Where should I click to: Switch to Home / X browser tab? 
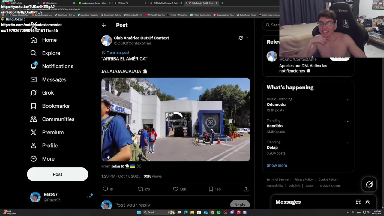point(130,3)
